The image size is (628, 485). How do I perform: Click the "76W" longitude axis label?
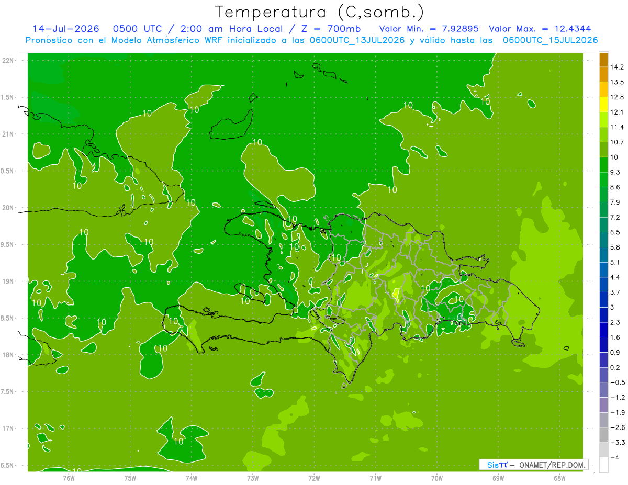pos(69,478)
